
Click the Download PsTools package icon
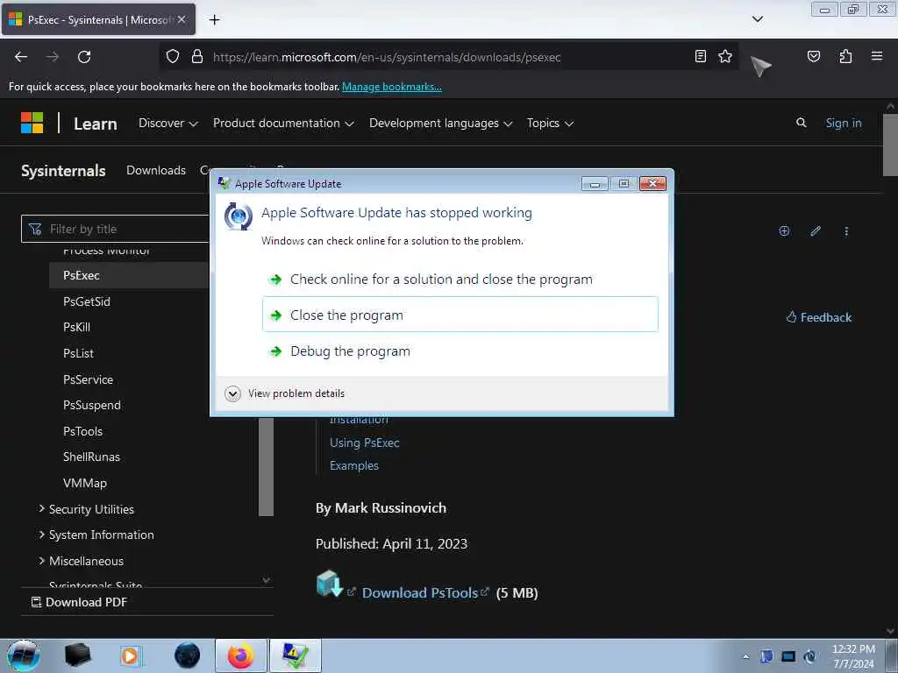(x=330, y=583)
